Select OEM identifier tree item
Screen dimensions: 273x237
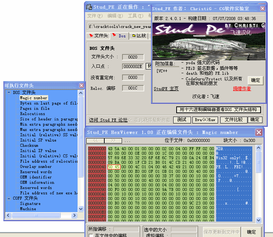36,177
